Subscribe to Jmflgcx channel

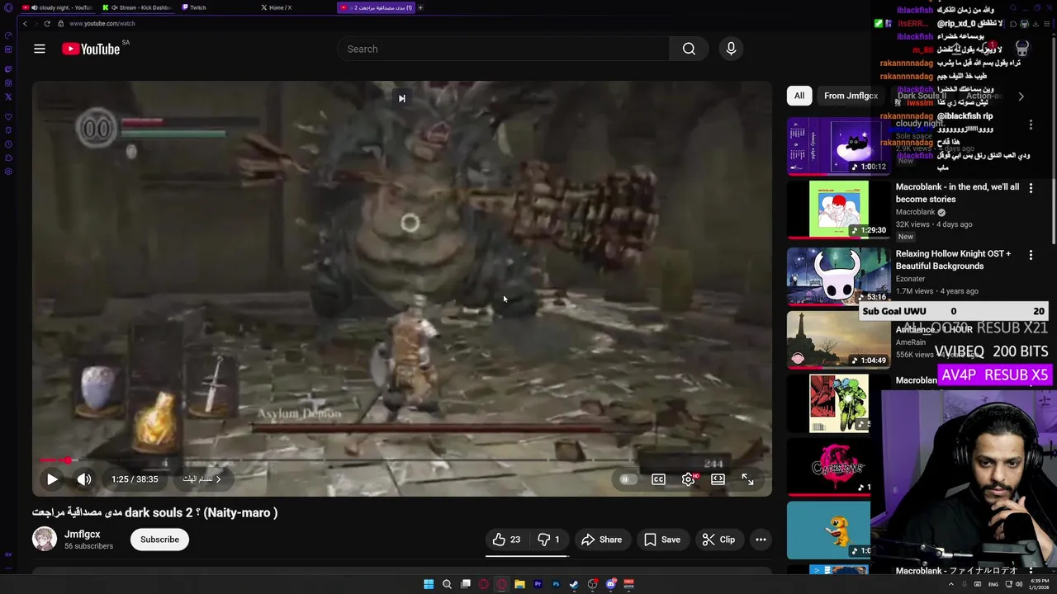click(159, 540)
